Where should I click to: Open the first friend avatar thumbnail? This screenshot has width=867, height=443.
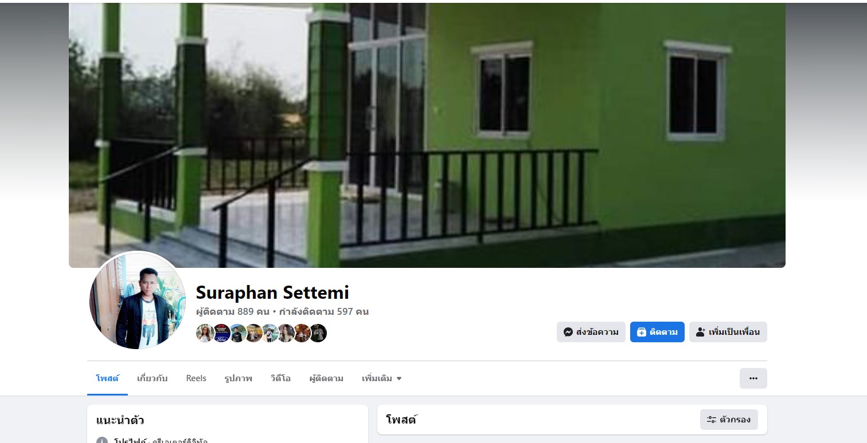205,333
